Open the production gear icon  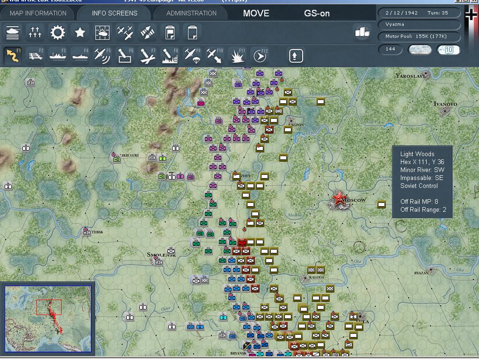(58, 32)
